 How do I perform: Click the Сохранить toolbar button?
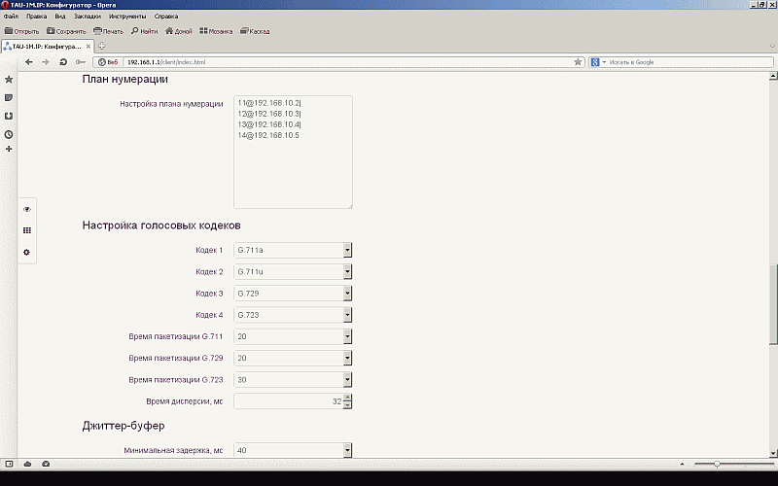coord(66,31)
